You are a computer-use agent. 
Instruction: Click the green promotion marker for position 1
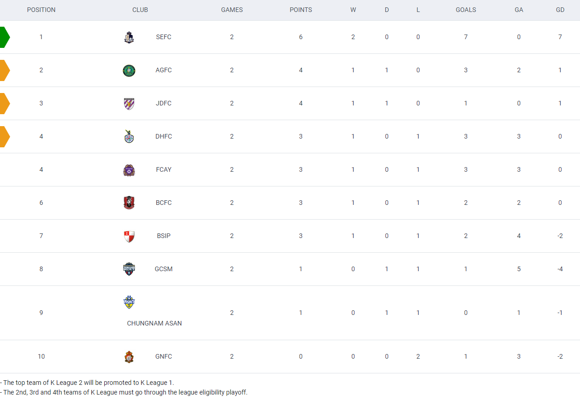click(x=4, y=37)
